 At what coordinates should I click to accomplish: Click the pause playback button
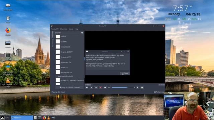pyautogui.click(x=91, y=87)
